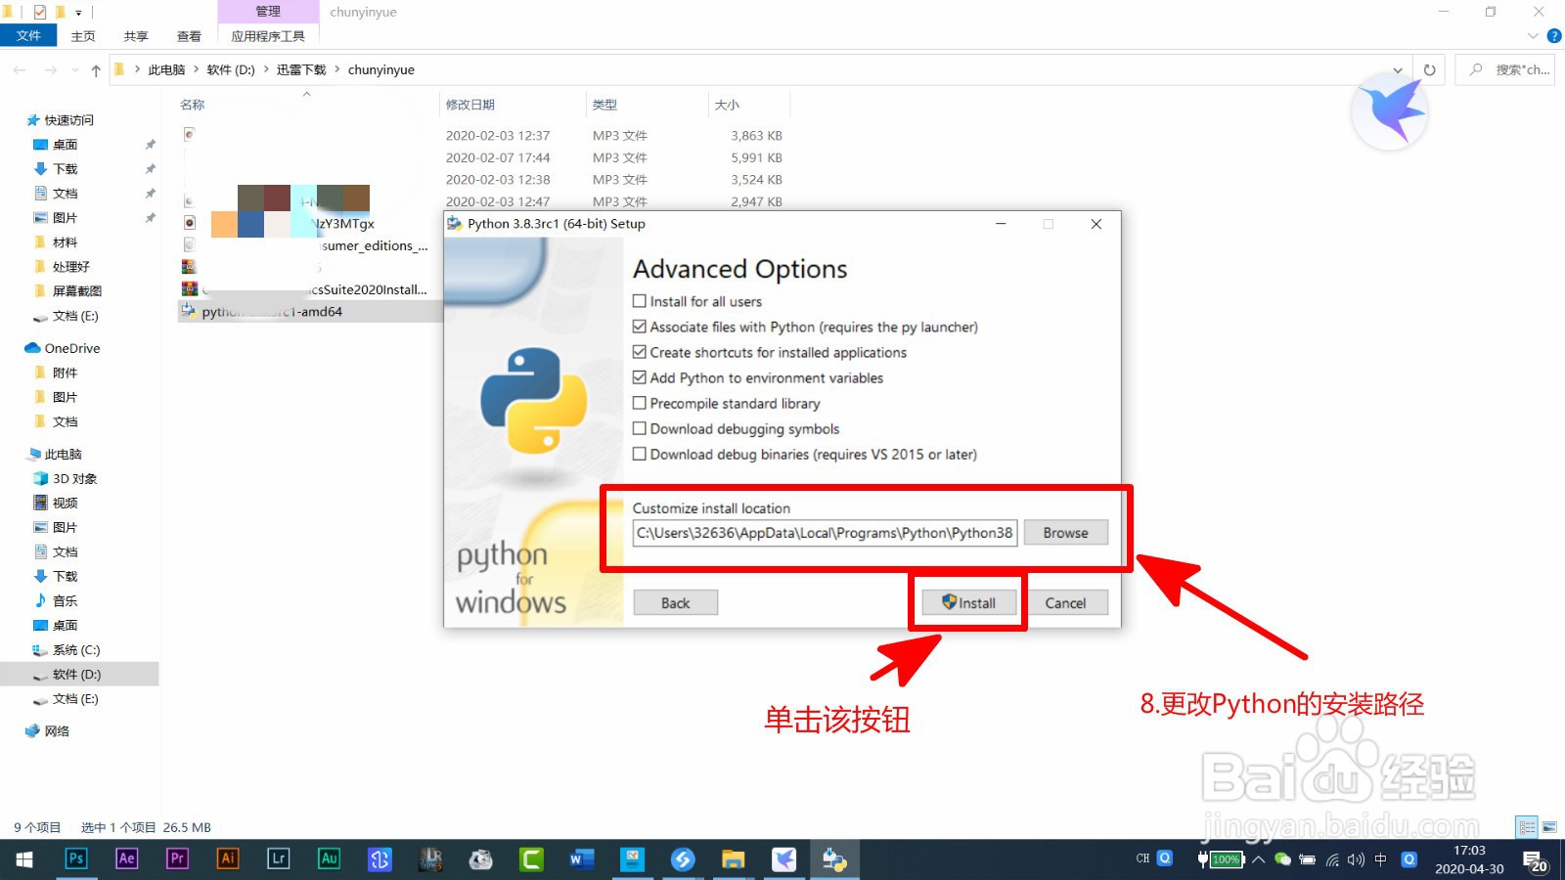Image resolution: width=1565 pixels, height=880 pixels.
Task: Select 软件 (D:) in navigation pane
Action: (x=79, y=675)
